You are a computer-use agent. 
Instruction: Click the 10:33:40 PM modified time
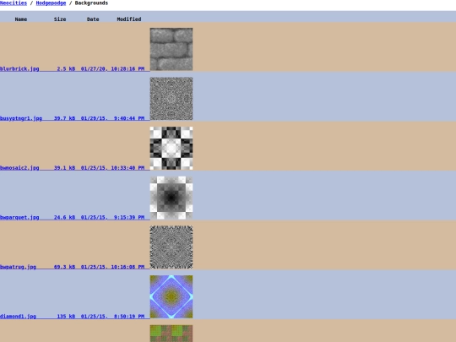(x=128, y=168)
